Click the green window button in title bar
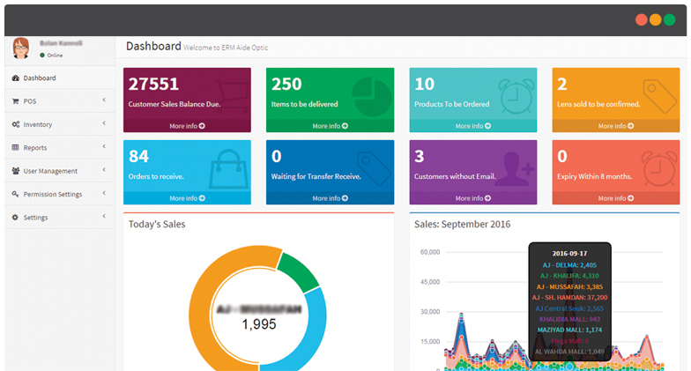691x371 pixels. pos(669,19)
